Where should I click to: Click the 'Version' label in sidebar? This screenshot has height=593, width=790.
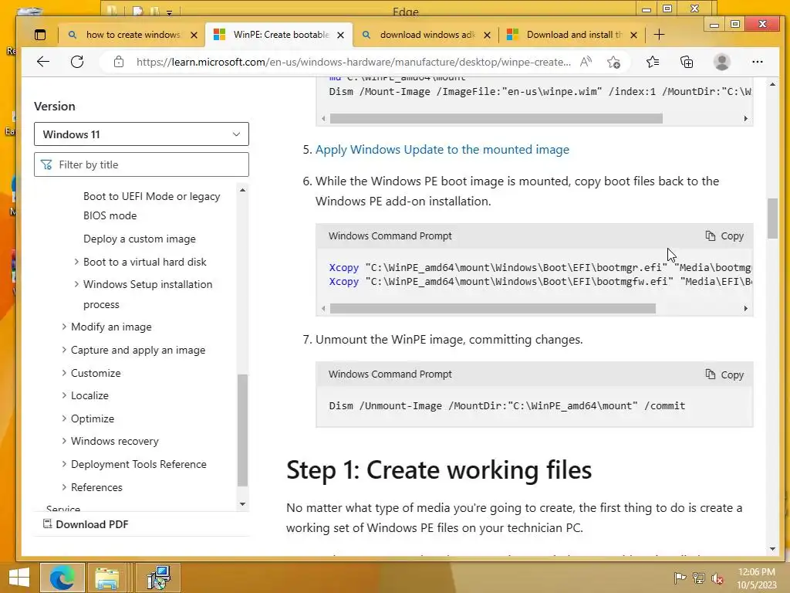pyautogui.click(x=55, y=107)
